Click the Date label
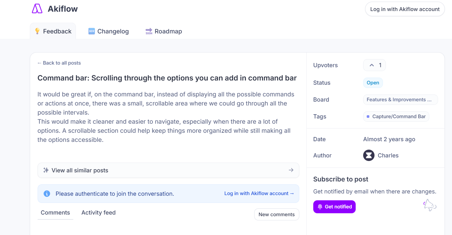The width and height of the screenshot is (452, 235). pos(319,139)
